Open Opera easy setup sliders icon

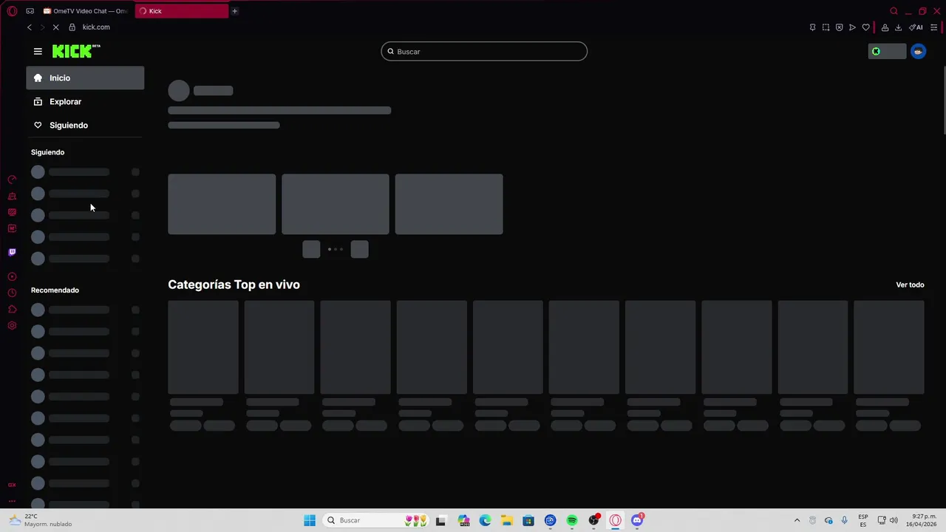[934, 27]
